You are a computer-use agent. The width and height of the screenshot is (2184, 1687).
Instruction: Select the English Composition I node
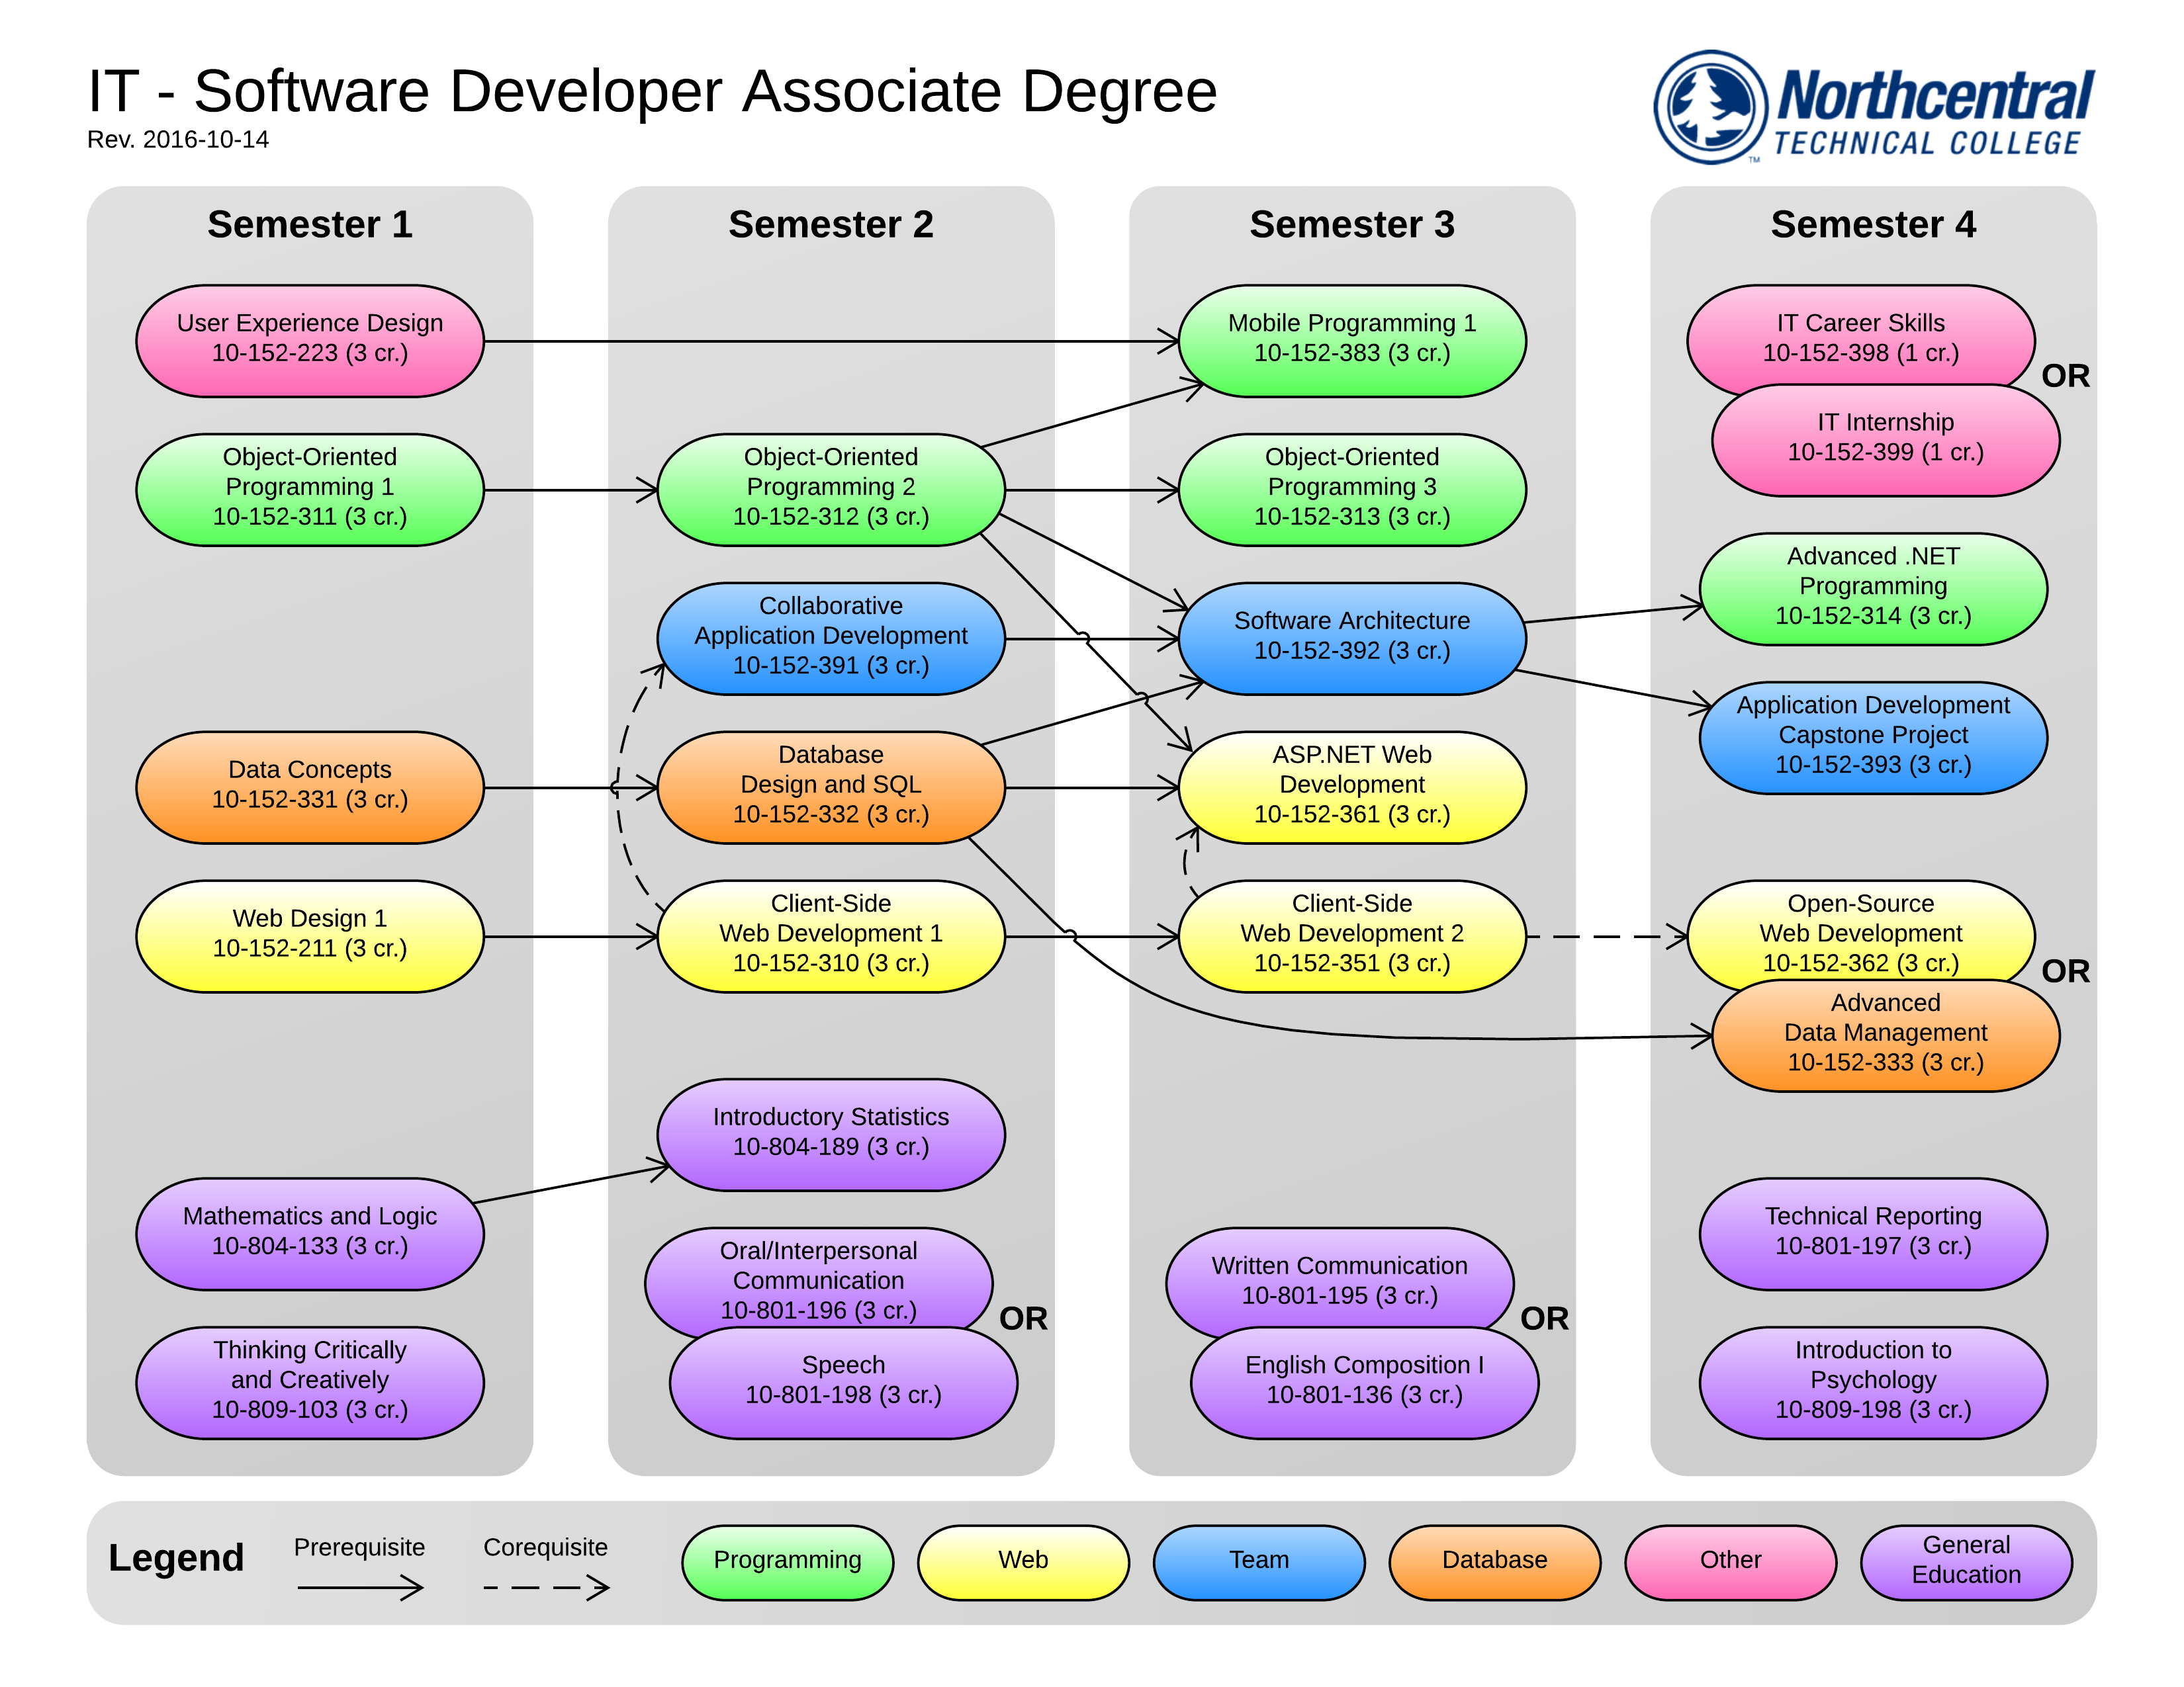1364,1384
